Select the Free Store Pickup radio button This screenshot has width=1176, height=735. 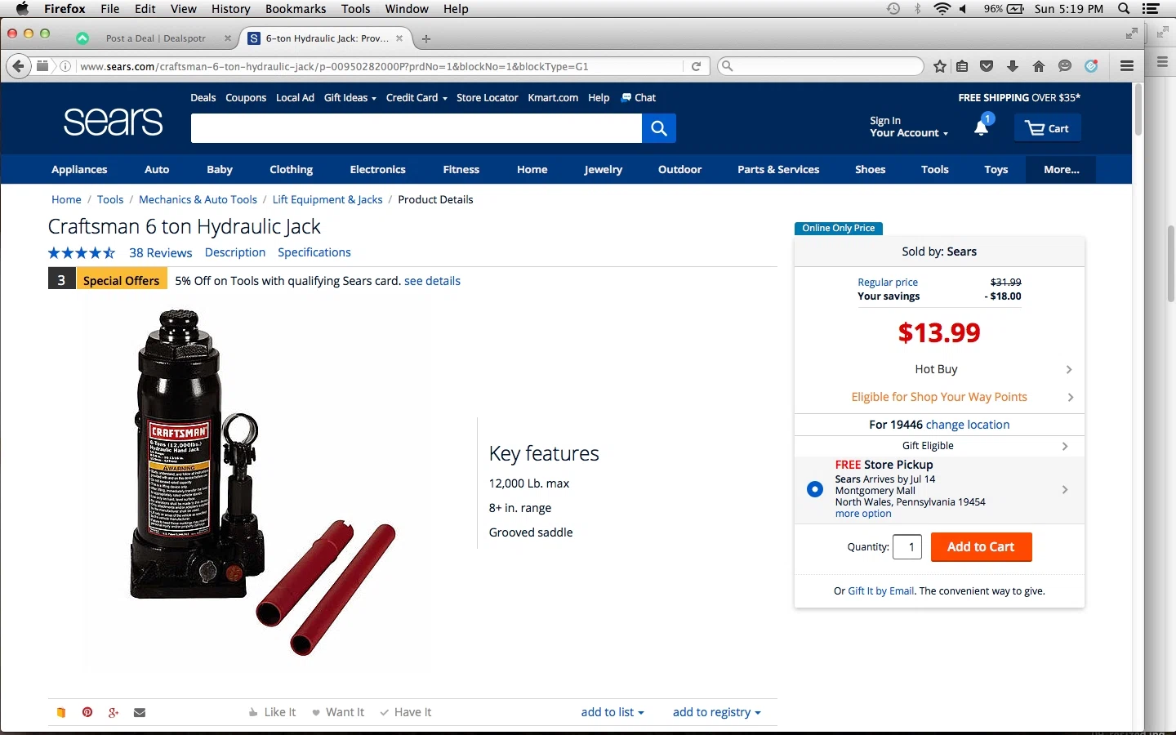[x=815, y=489]
